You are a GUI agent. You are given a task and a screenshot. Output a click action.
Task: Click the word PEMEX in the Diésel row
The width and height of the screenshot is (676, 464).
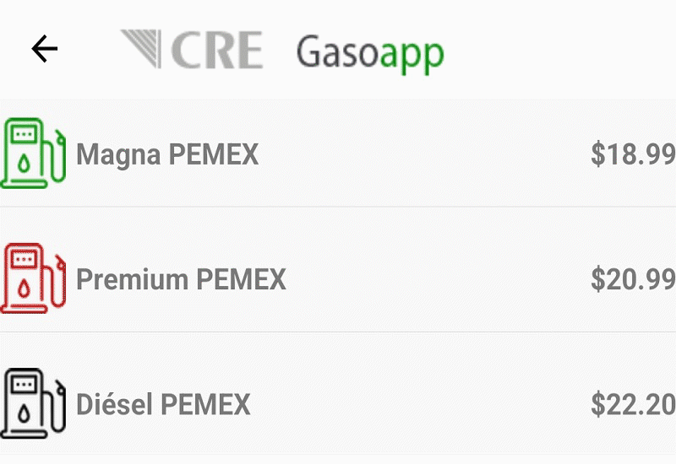click(x=205, y=404)
